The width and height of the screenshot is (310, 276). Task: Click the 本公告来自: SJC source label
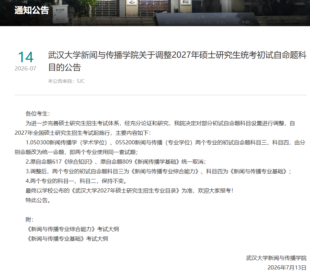coord(66,81)
